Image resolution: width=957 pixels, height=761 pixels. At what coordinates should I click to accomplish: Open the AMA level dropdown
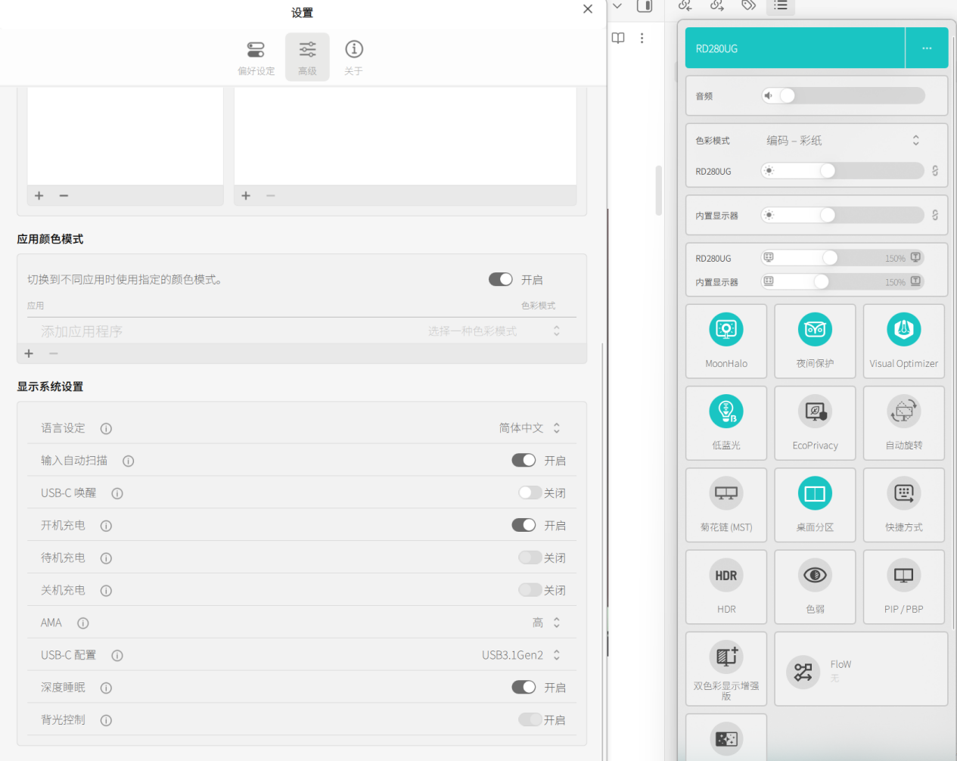[x=546, y=623]
